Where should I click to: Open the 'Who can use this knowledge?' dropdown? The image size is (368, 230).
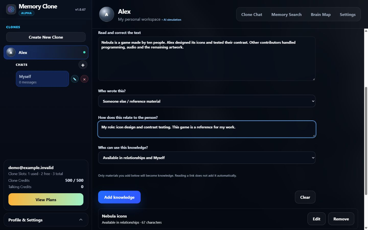(x=207, y=158)
